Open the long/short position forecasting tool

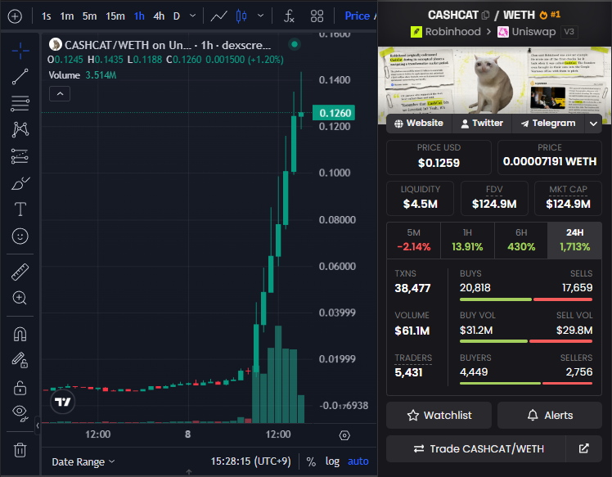point(20,156)
